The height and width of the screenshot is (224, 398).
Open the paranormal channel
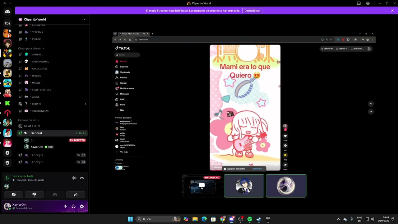click(x=52, y=62)
